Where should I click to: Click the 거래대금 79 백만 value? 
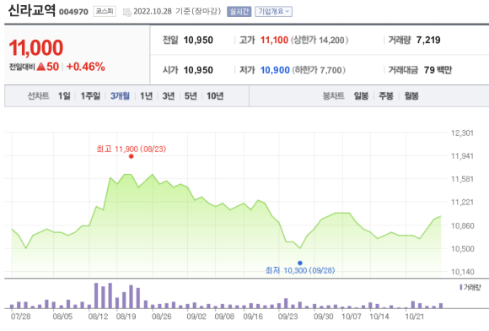[x=438, y=70]
